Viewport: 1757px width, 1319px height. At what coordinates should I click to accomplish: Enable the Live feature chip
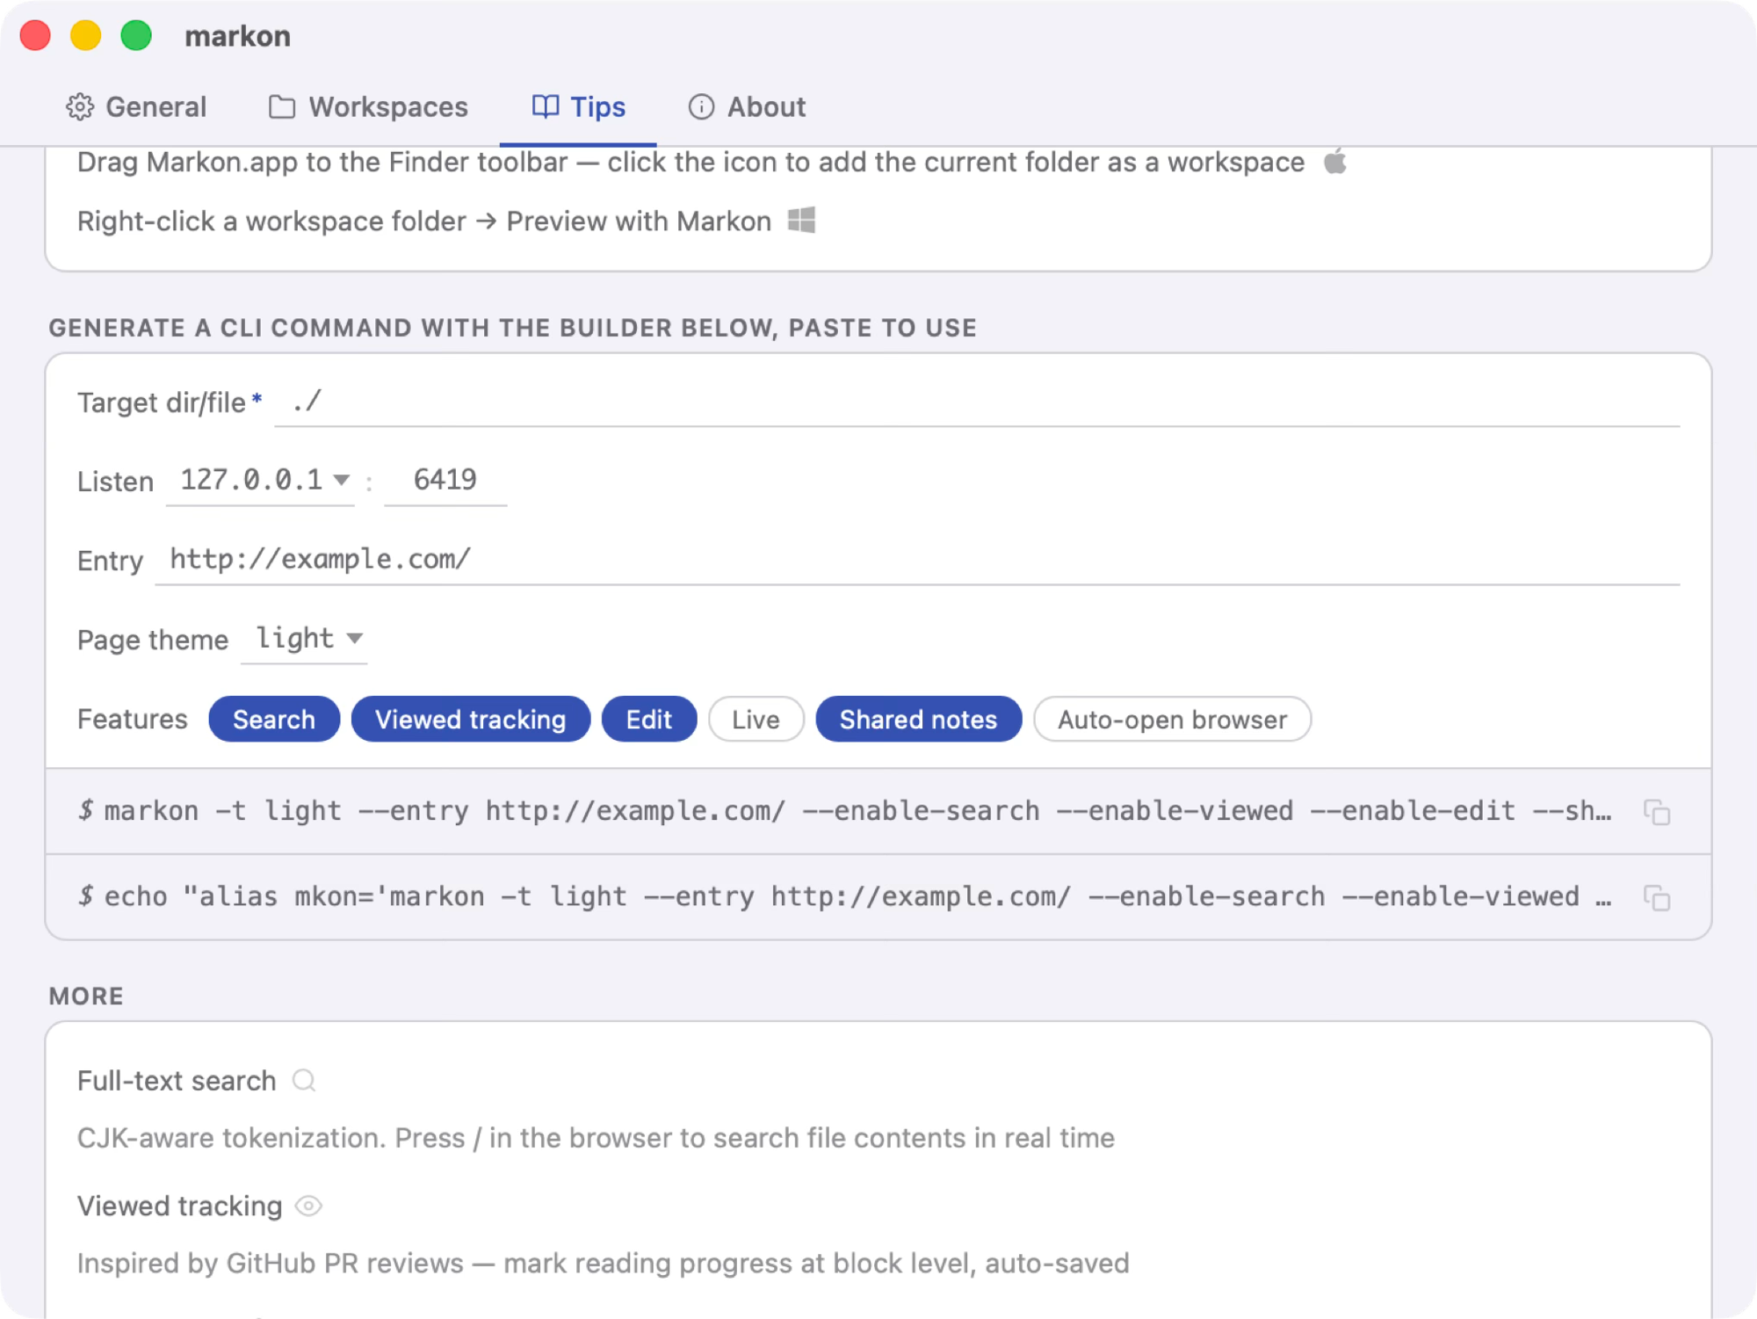click(x=756, y=720)
